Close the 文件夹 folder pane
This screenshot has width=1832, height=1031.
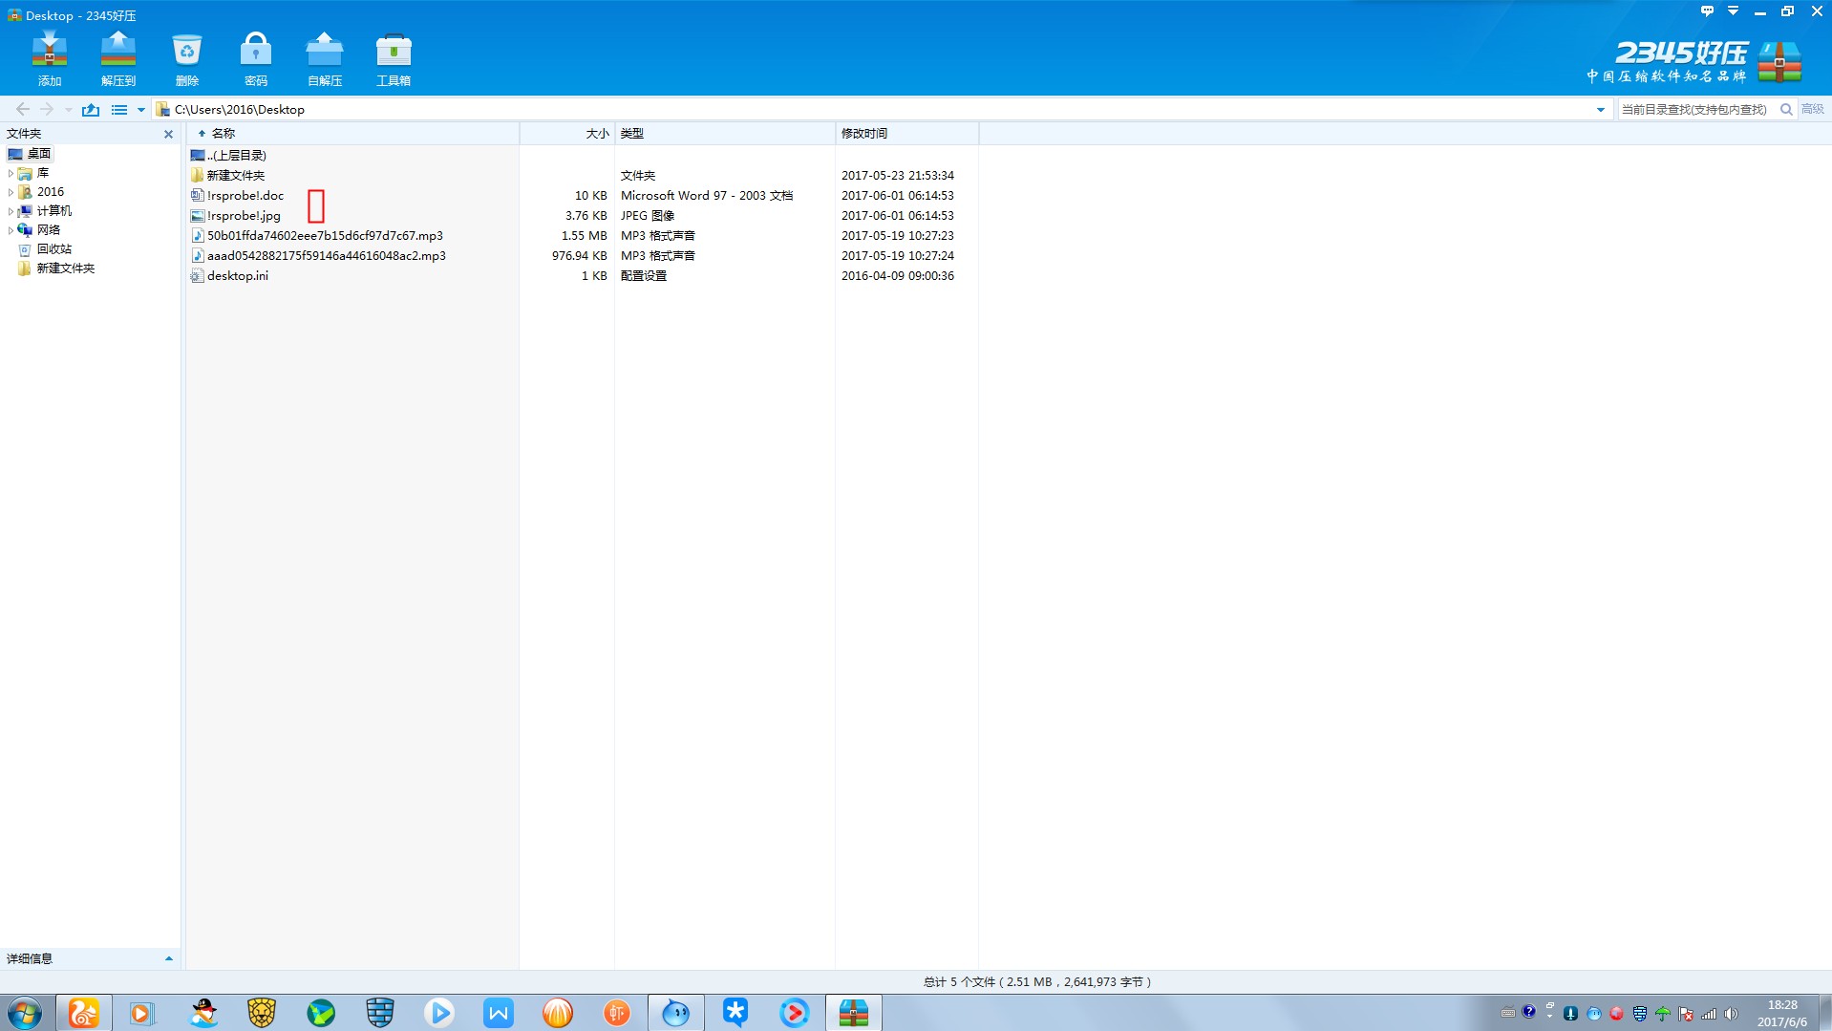168,135
